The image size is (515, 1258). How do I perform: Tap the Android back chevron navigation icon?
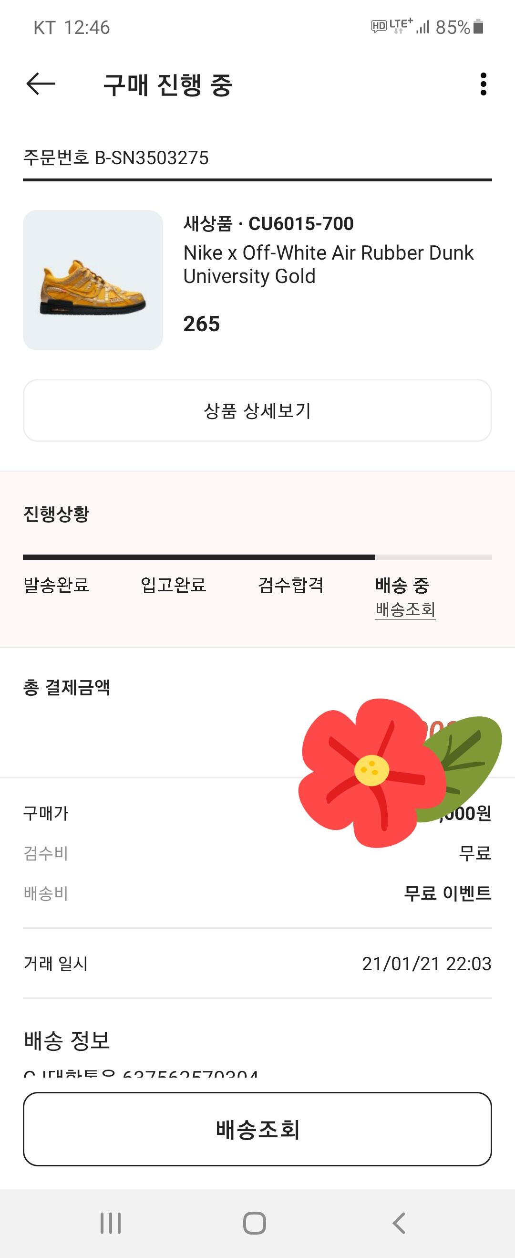[399, 1223]
